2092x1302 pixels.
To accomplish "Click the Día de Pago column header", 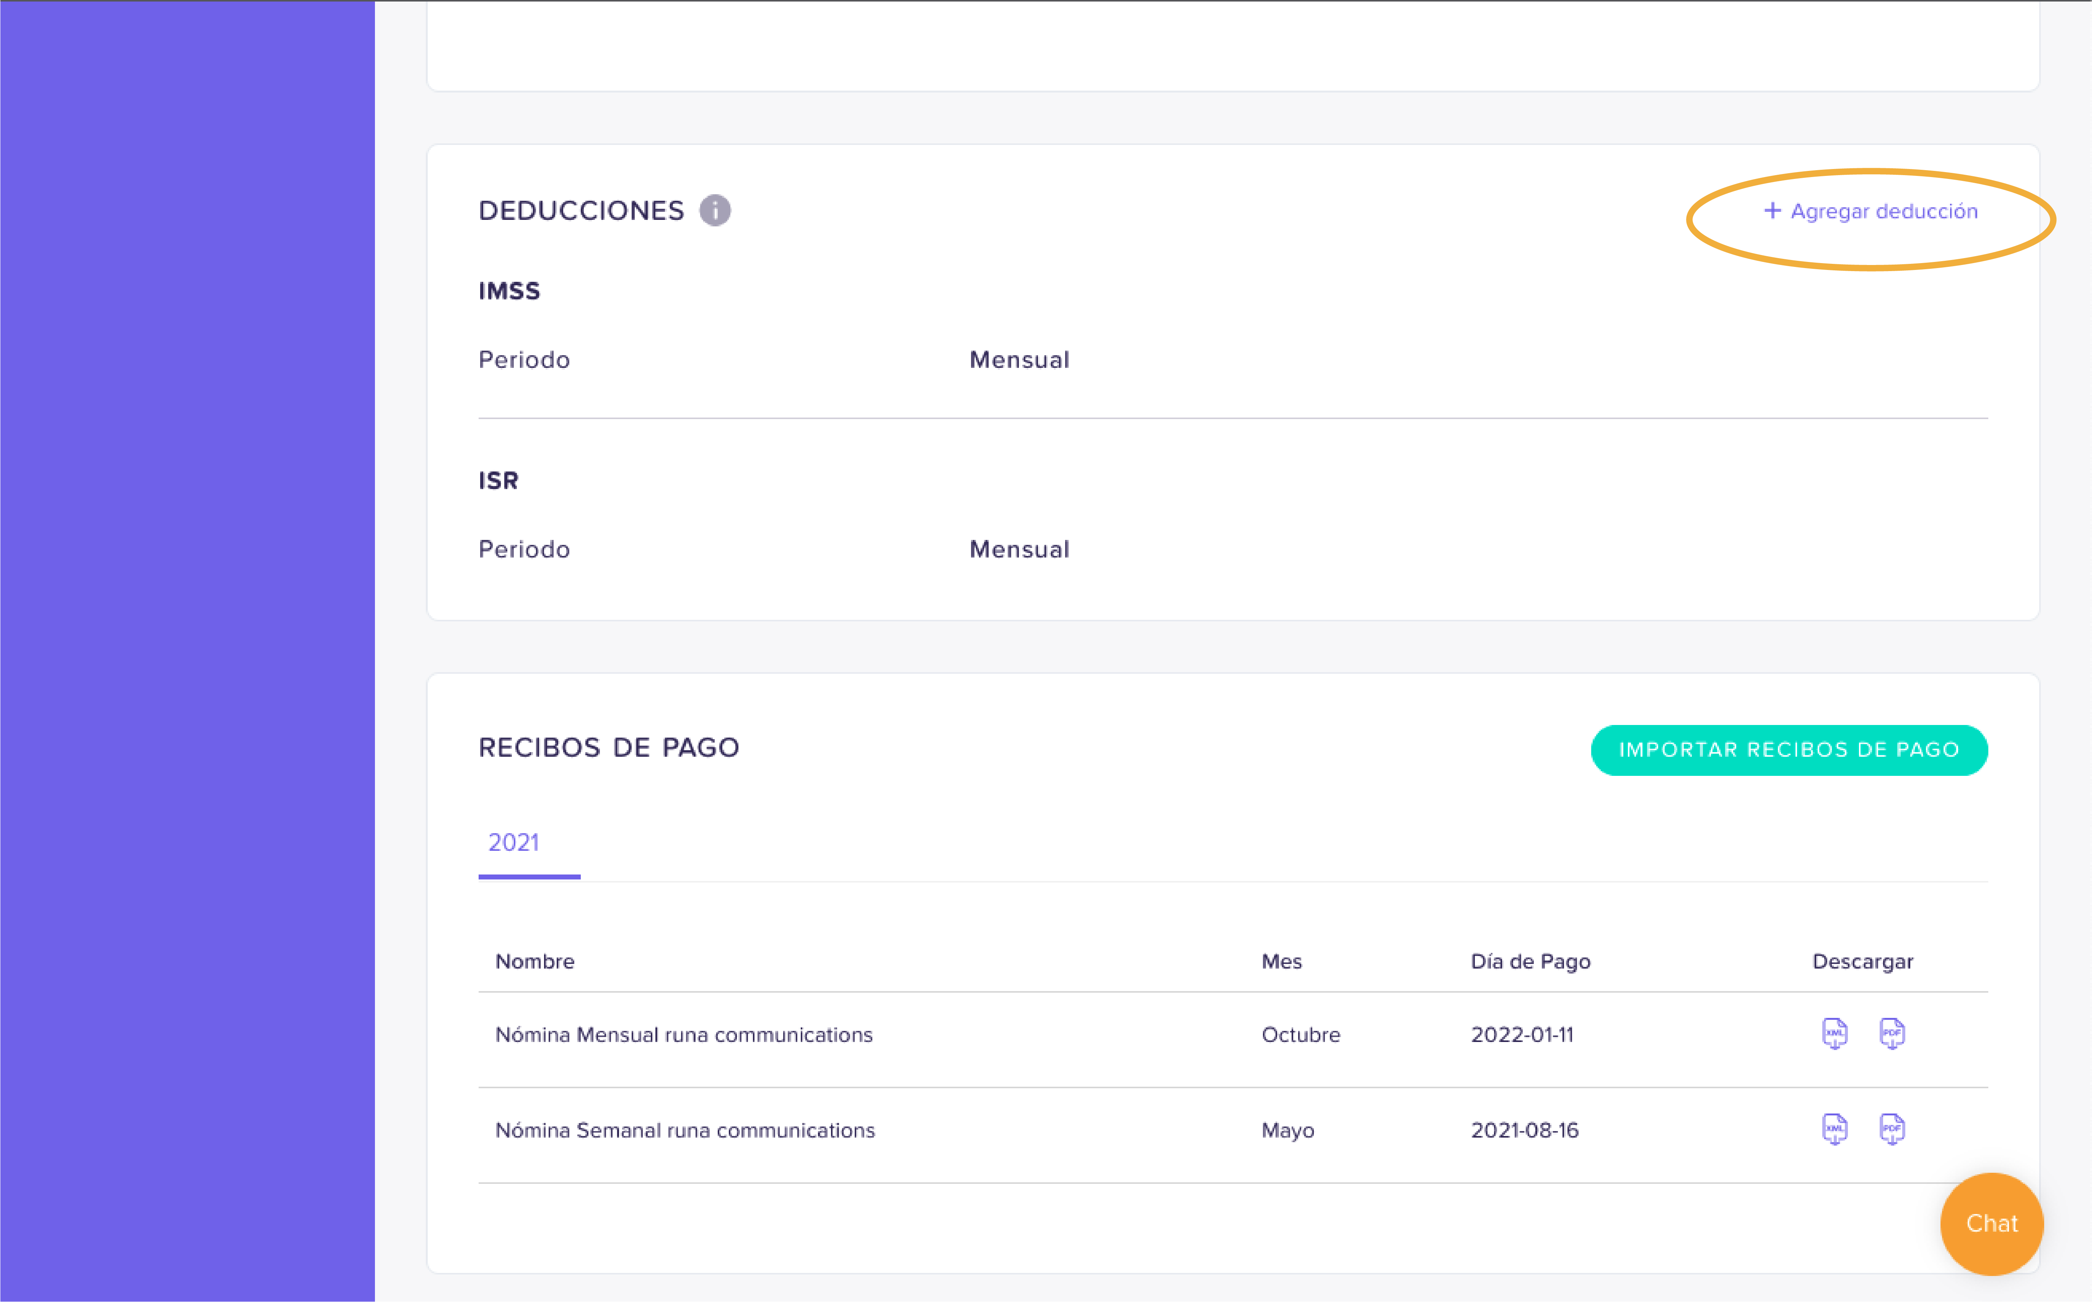I will [x=1530, y=962].
